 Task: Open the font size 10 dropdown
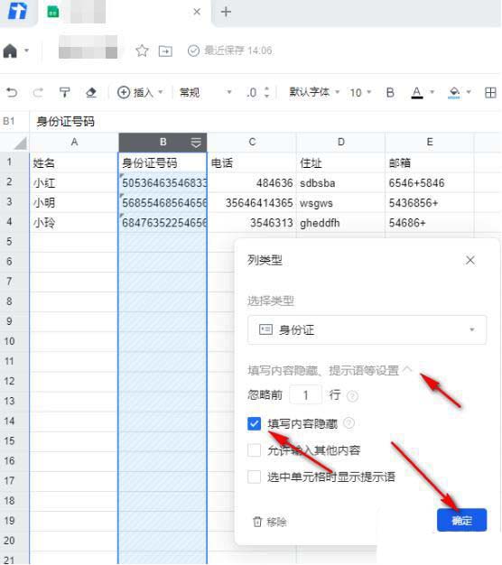pyautogui.click(x=360, y=93)
